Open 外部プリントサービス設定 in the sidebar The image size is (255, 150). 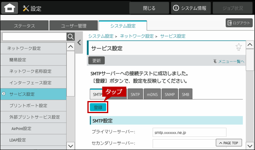33,117
